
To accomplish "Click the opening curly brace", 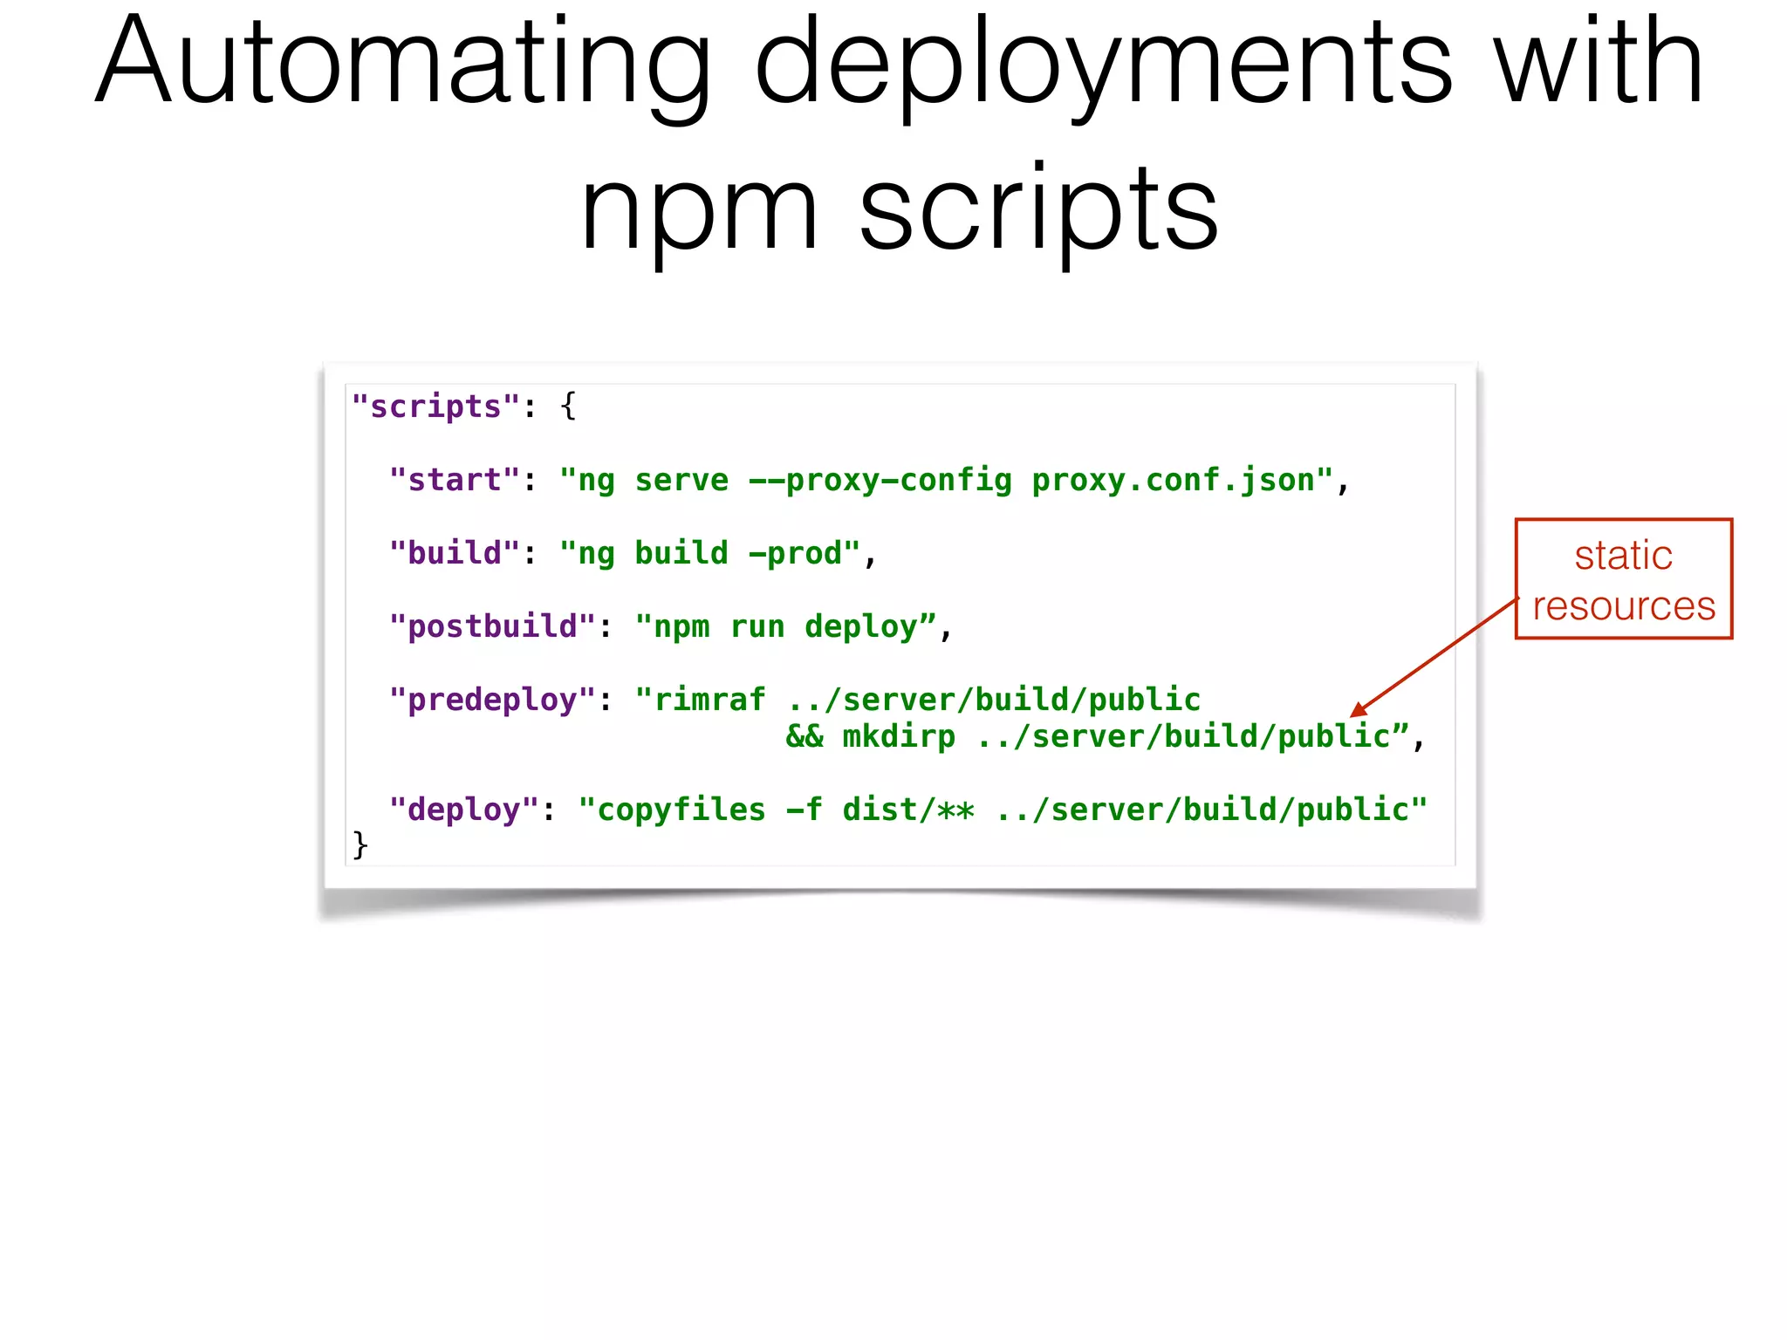I will point(568,407).
